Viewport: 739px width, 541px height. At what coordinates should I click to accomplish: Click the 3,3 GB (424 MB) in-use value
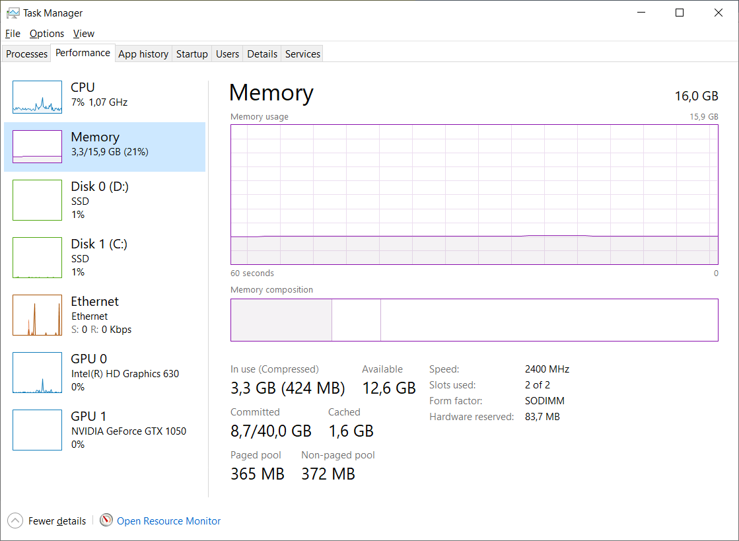click(x=287, y=388)
